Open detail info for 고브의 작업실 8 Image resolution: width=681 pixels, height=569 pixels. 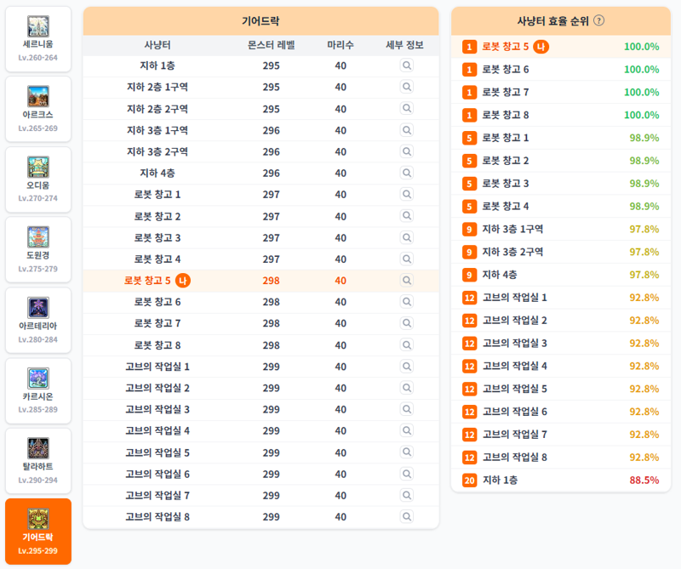click(x=407, y=516)
